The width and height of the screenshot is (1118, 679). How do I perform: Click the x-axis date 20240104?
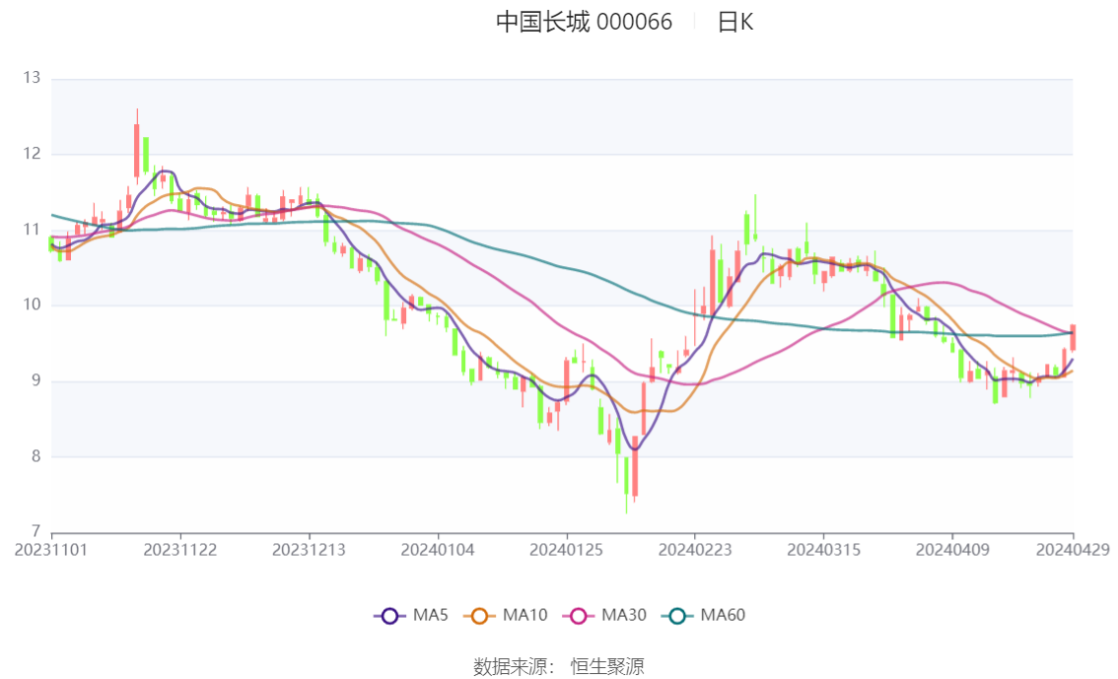(438, 550)
